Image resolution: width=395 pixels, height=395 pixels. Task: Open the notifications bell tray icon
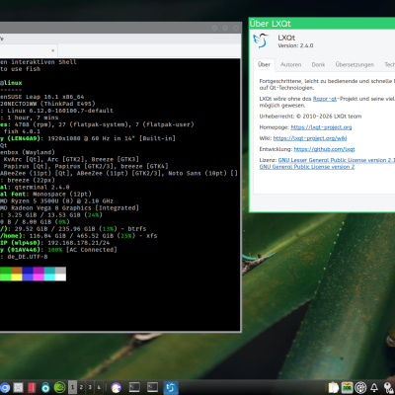[374, 388]
